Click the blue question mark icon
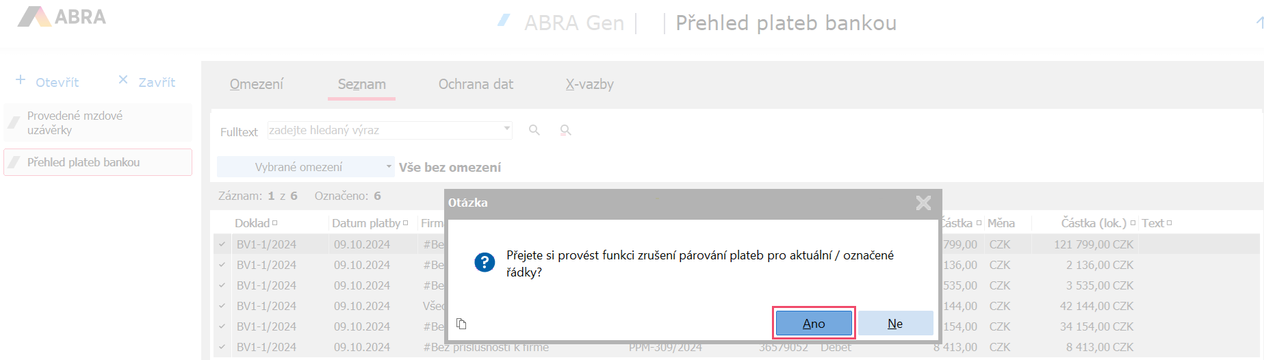Image resolution: width=1264 pixels, height=360 pixels. (485, 262)
